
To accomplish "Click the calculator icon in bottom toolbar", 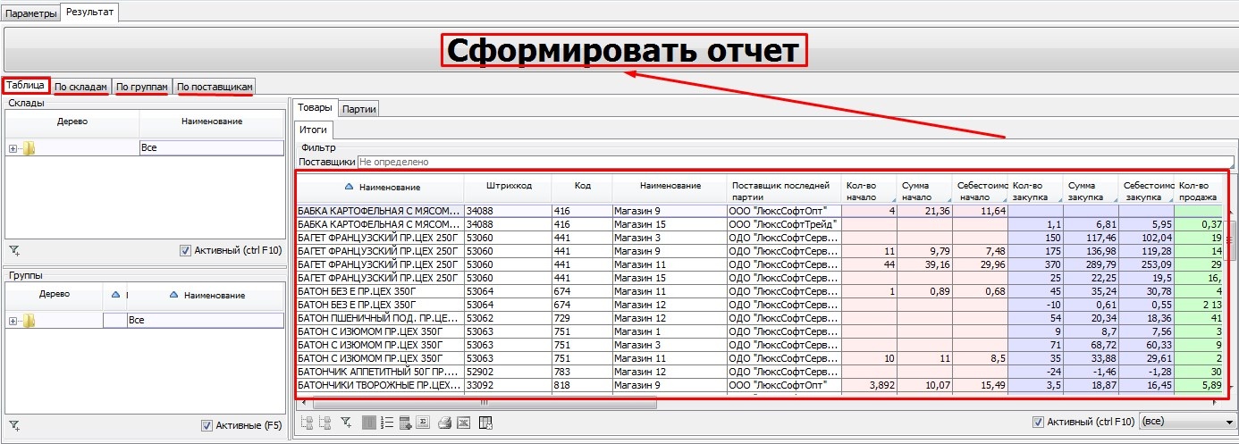I will [405, 423].
